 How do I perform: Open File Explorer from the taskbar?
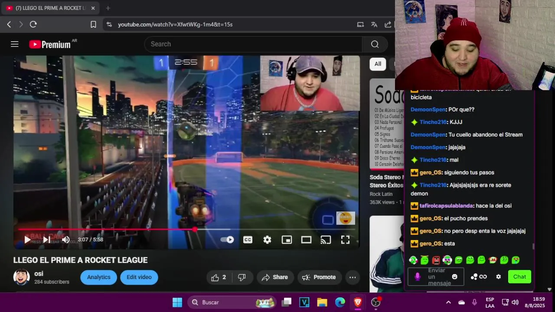322,302
